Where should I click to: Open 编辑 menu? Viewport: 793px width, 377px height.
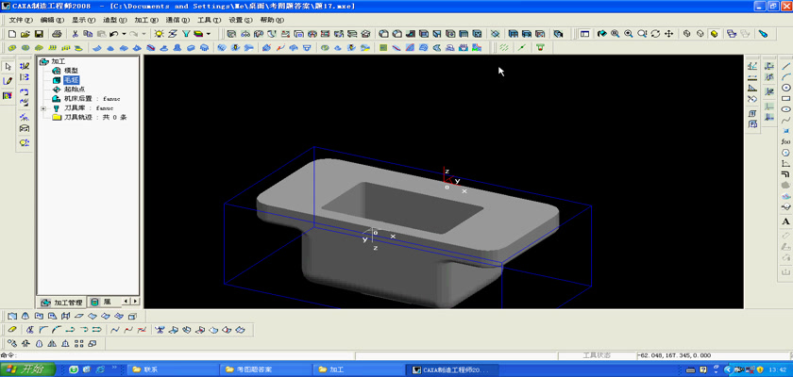coord(53,20)
